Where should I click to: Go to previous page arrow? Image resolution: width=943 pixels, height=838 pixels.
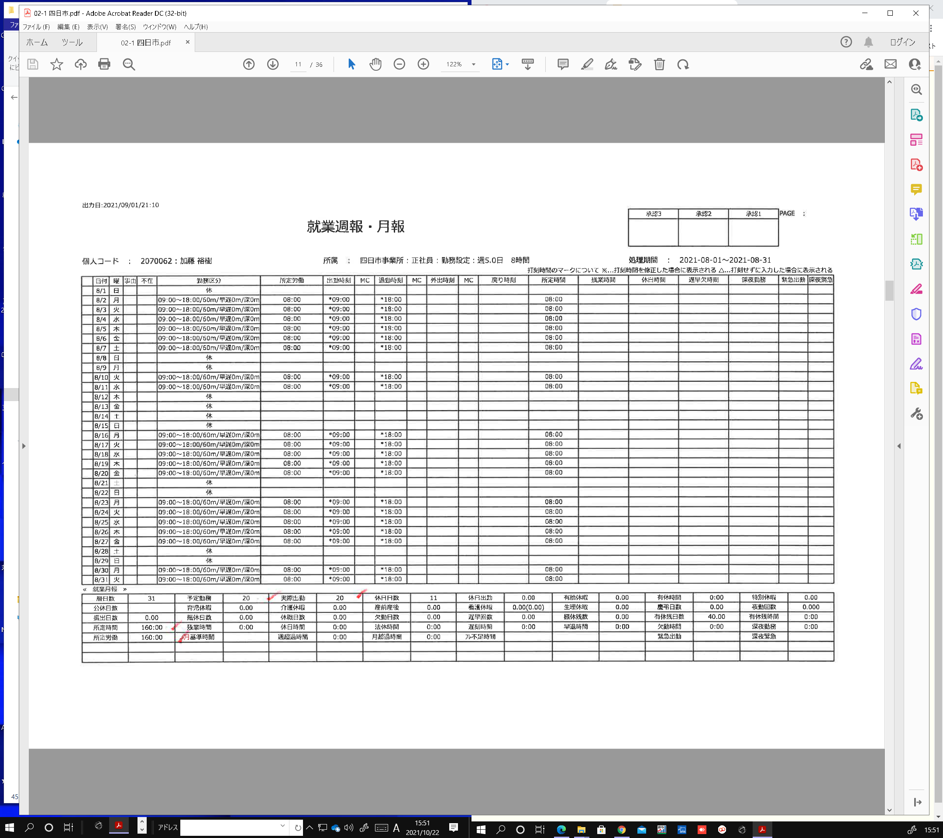[249, 64]
